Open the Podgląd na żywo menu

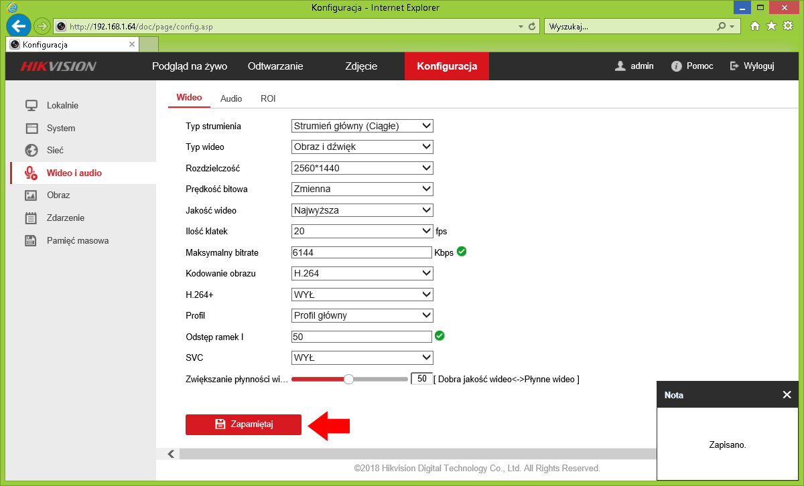[190, 66]
